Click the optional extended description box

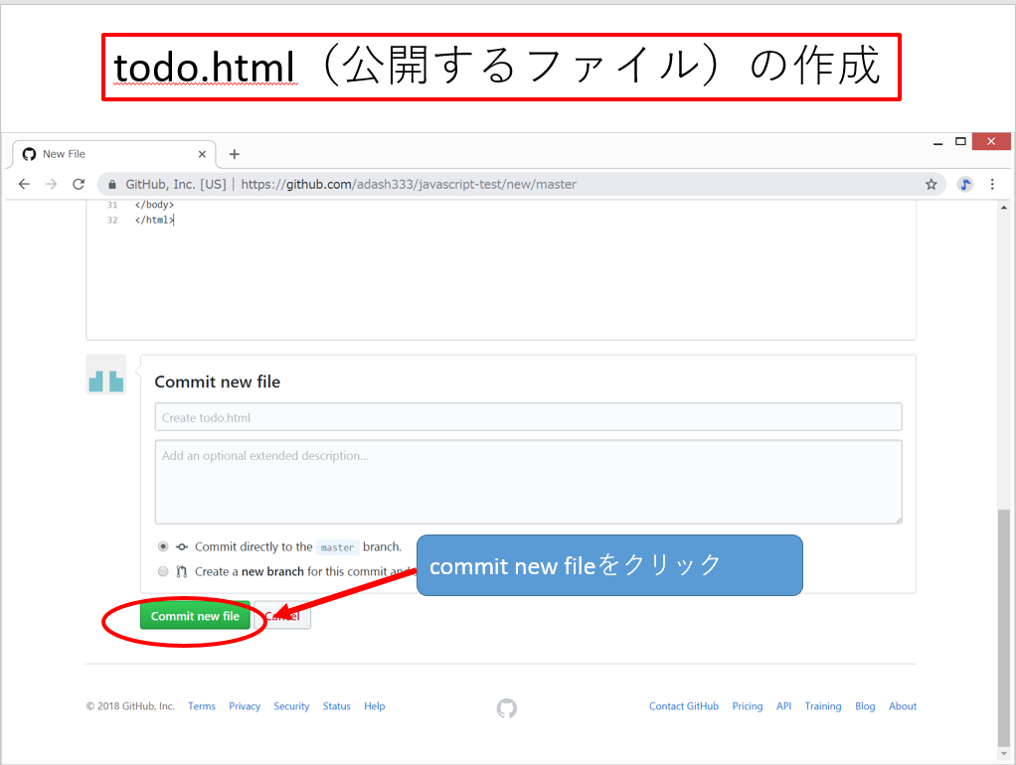pyautogui.click(x=528, y=482)
